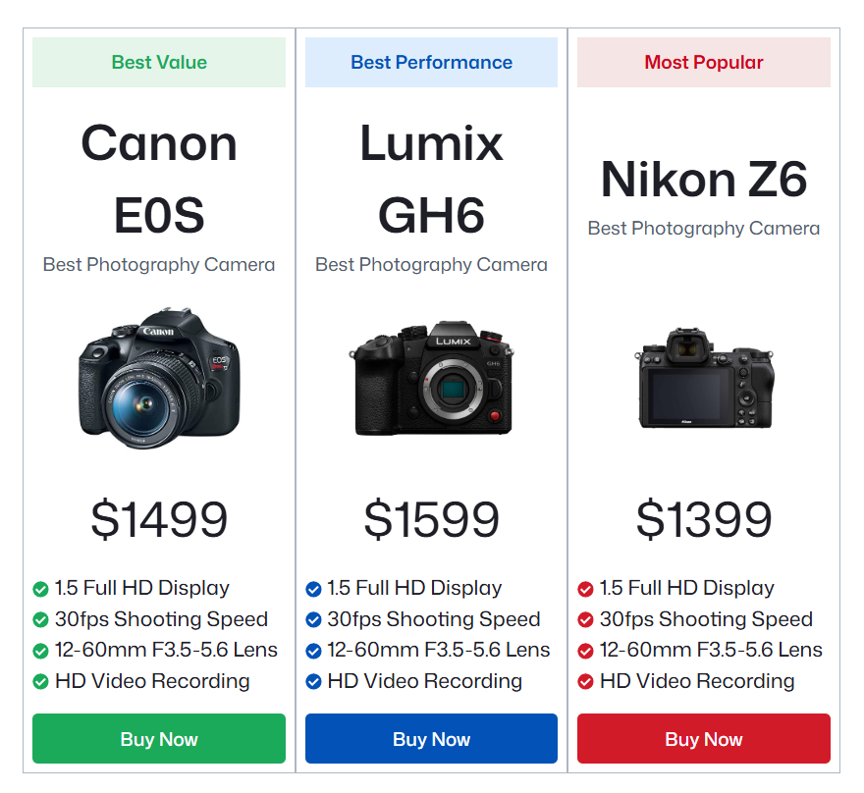Viewport: 864px width, 793px height.
Task: Click the red check icon beside Nikon's HD Video Recording
Action: (x=585, y=682)
